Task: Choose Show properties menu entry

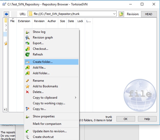Action: coord(52,116)
